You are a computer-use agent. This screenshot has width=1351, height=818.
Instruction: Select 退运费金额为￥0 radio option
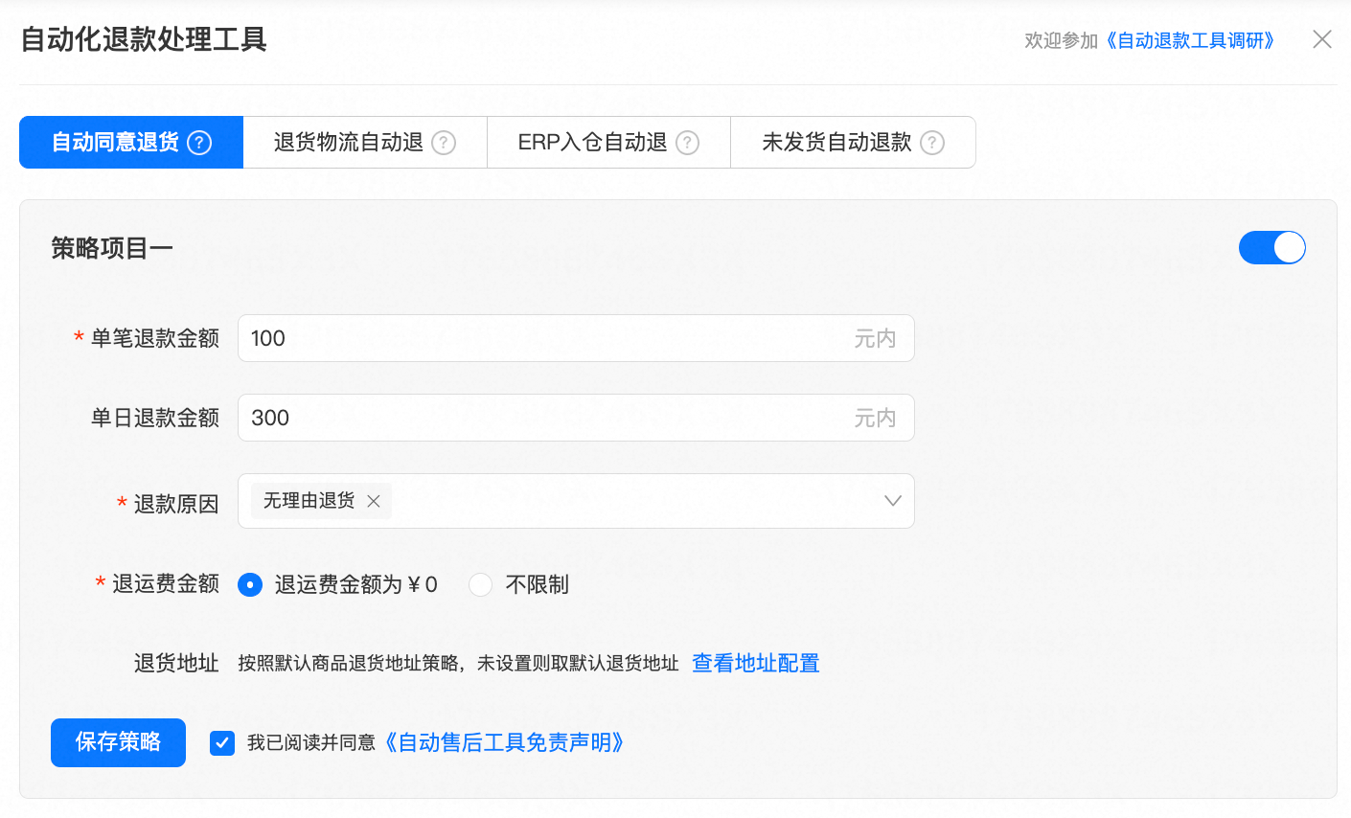250,584
